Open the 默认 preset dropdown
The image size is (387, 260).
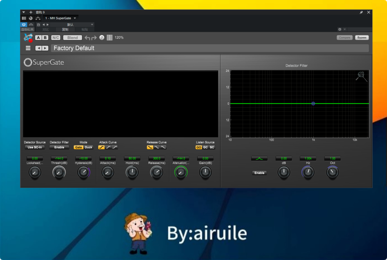click(72, 25)
